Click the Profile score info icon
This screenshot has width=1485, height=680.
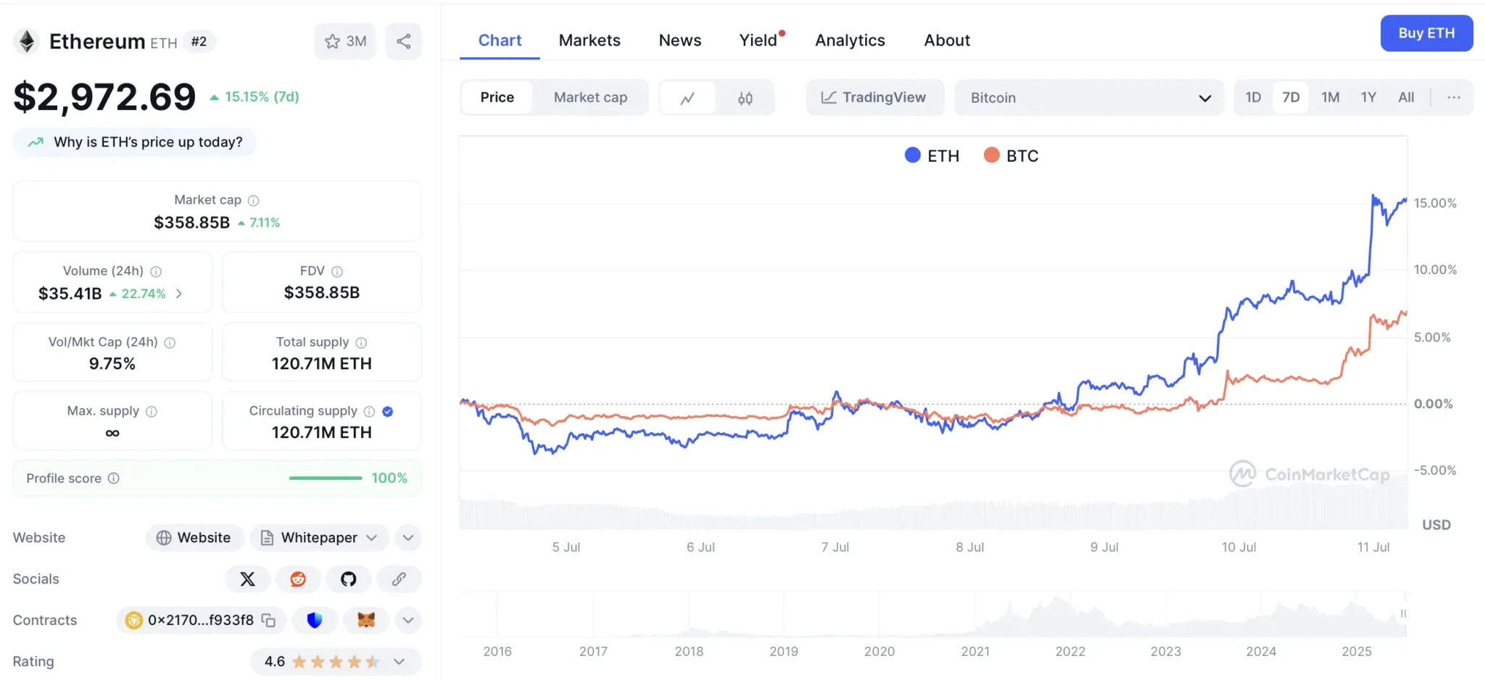(114, 478)
